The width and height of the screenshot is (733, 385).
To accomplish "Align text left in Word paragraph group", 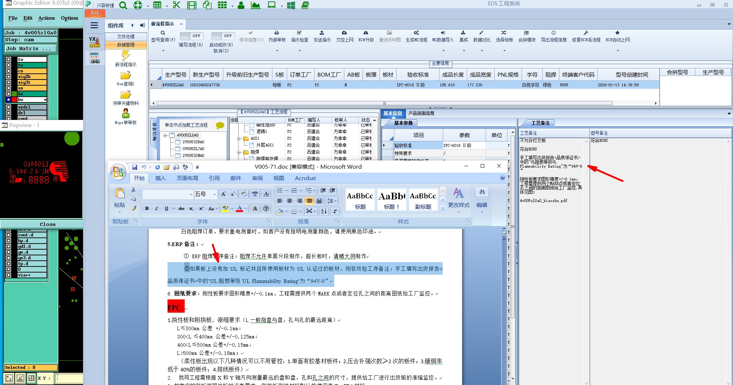I will 280,201.
